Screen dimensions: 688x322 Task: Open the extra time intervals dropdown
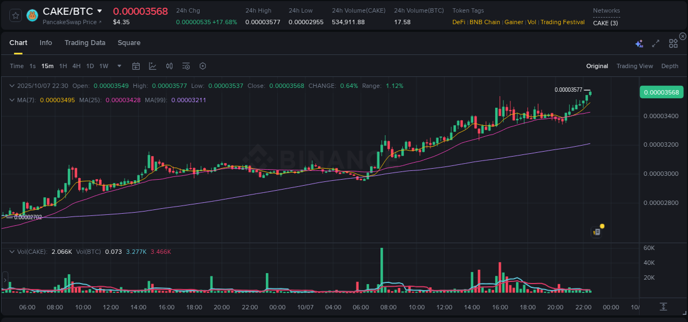point(118,65)
